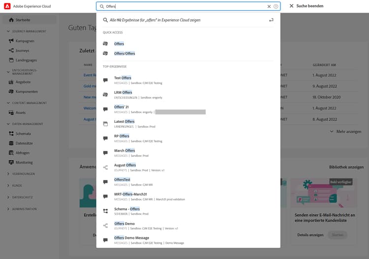Screen dimensions: 369x259
Task: Open the "Schema - Offers" result
Action: (x=127, y=209)
